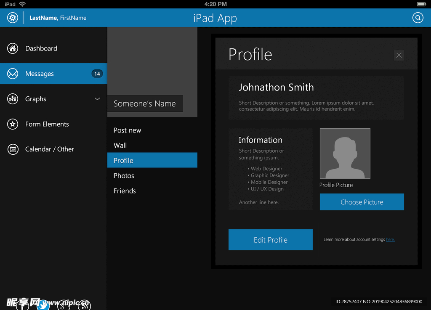Click the Messages envelope icon
The height and width of the screenshot is (310, 431).
coord(13,74)
